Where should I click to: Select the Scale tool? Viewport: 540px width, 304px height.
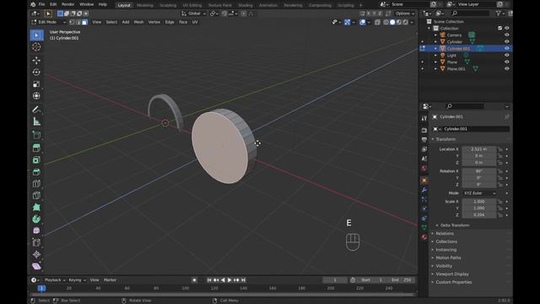coord(36,84)
